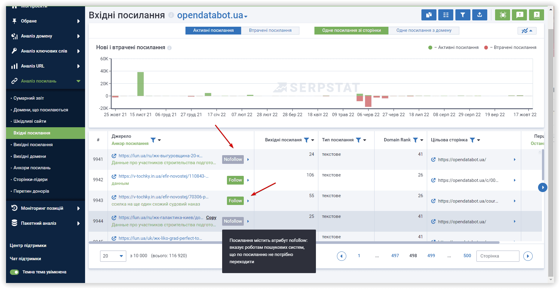The height and width of the screenshot is (289, 560).
Task: Open Анкори посилань in sidebar
Action: 32,168
